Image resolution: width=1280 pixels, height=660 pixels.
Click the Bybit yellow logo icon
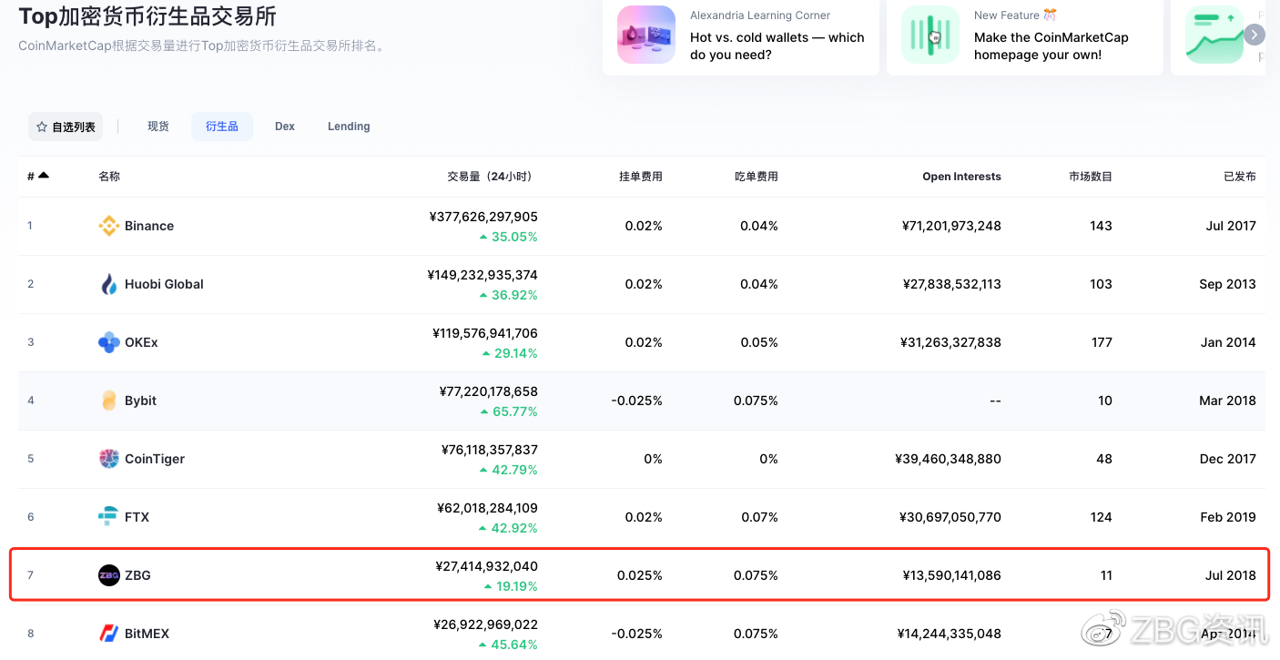109,401
